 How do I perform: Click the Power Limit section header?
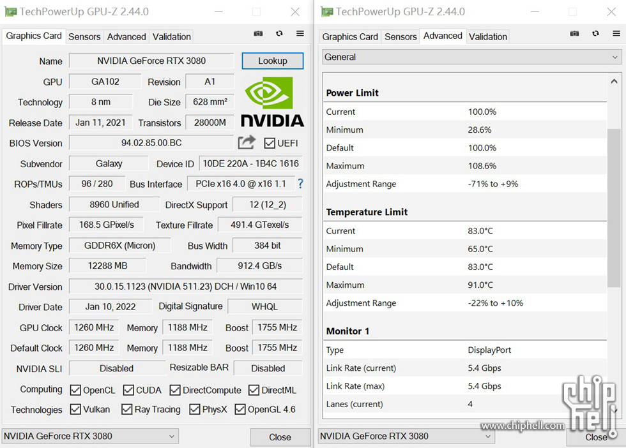point(352,93)
